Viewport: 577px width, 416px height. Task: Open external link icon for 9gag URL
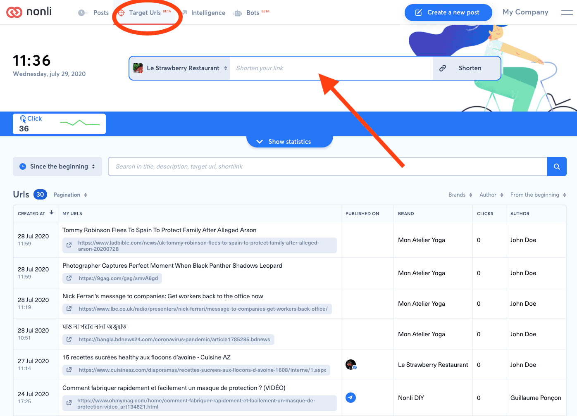tap(69, 278)
